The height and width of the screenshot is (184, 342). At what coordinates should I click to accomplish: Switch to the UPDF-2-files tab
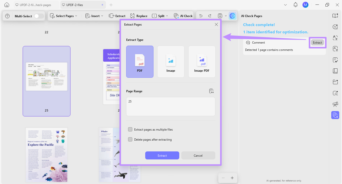[83, 5]
